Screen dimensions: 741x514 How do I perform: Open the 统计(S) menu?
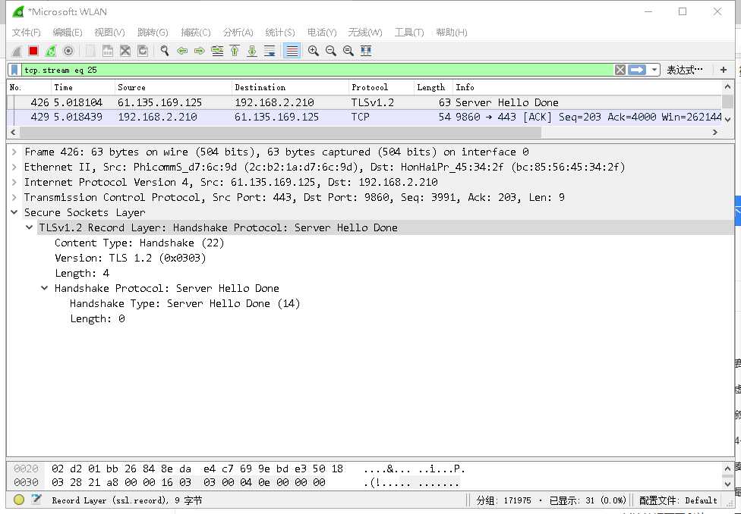(280, 32)
